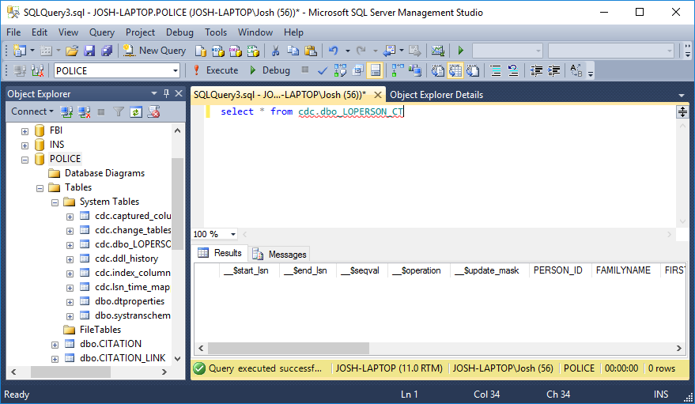Collapse the POLICE database node

[x=25, y=160]
